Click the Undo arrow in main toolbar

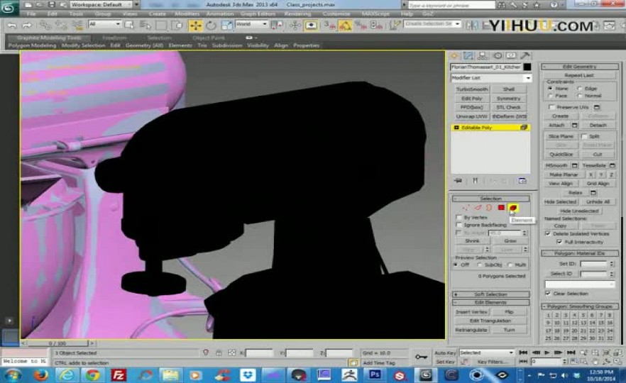(12, 26)
